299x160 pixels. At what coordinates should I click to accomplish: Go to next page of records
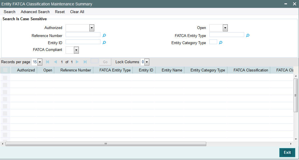coord(77,62)
